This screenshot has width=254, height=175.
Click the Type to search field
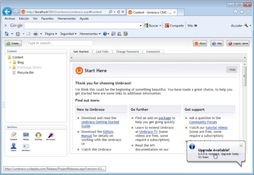pyautogui.click(x=60, y=43)
